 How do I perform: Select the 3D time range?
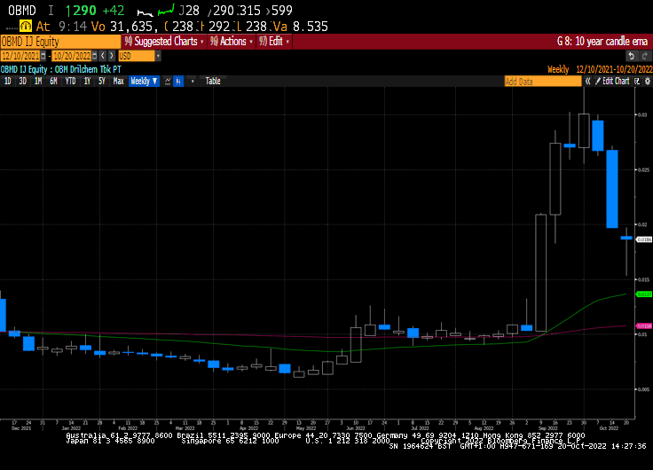tap(22, 82)
